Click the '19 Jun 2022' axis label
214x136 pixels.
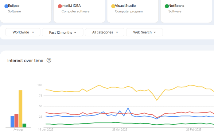[45, 130]
